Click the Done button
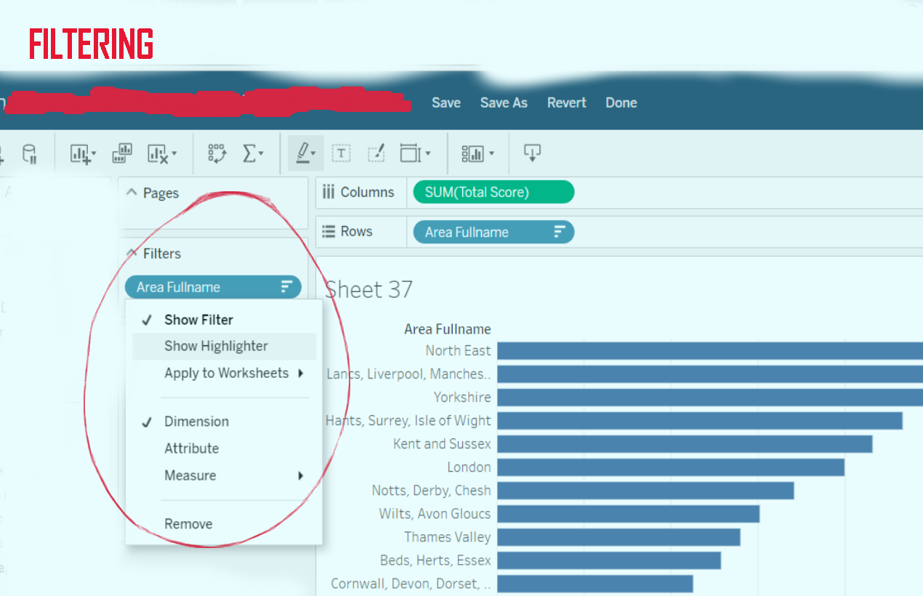This screenshot has height=596, width=923. (621, 102)
